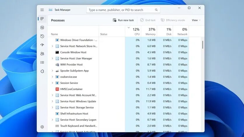
Task: Click the Spooler SubSystem App printer icon
Action: point(57,71)
